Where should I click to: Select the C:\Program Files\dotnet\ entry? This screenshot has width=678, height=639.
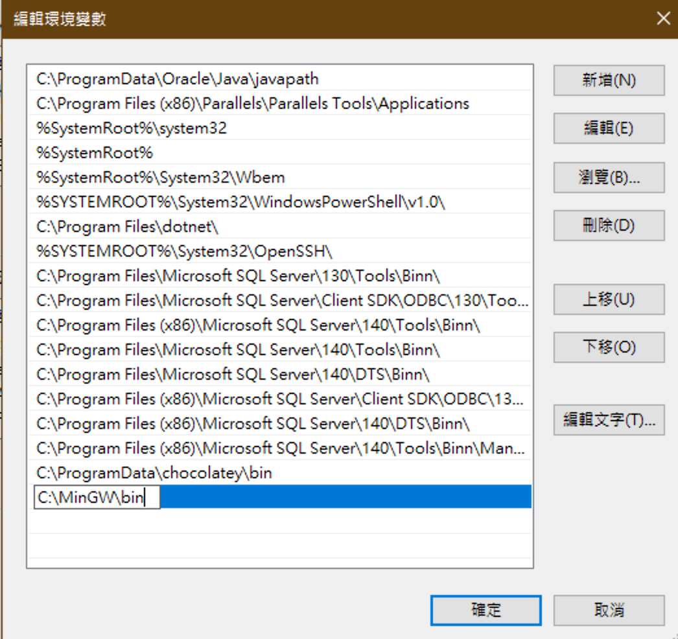pyautogui.click(x=128, y=227)
